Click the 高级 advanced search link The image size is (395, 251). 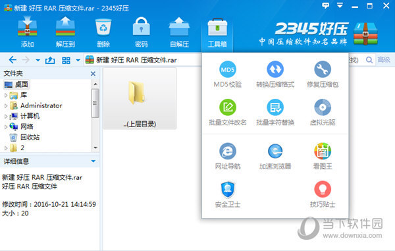tap(384, 60)
